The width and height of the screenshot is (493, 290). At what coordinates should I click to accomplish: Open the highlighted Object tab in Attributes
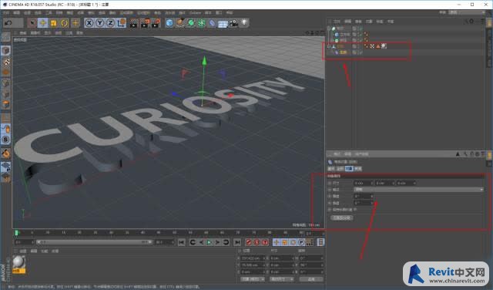click(349, 169)
